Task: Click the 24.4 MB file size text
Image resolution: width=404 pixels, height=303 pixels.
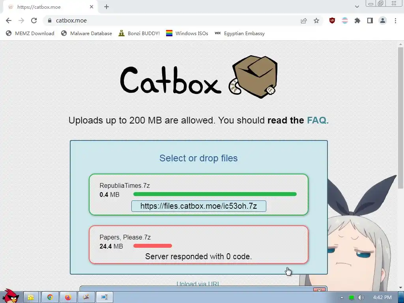Action: 111,246
